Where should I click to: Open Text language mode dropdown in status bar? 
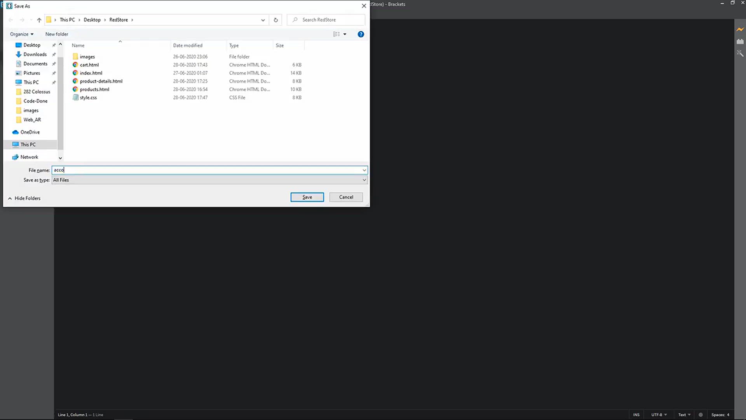click(x=684, y=415)
